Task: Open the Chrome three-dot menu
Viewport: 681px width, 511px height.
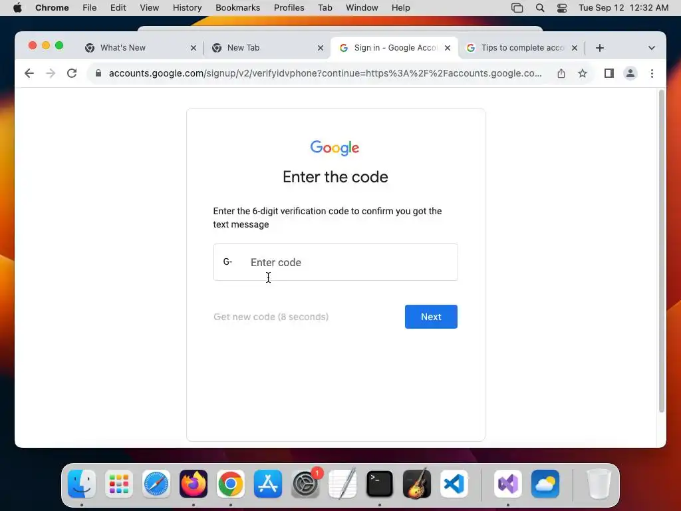Action: 652,73
